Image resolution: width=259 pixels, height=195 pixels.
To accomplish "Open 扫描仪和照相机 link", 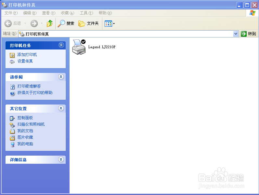I will pos(31,124).
